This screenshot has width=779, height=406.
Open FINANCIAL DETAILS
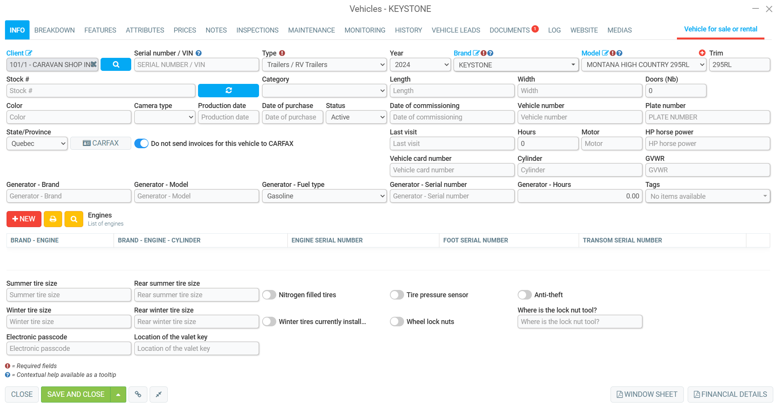tap(730, 395)
